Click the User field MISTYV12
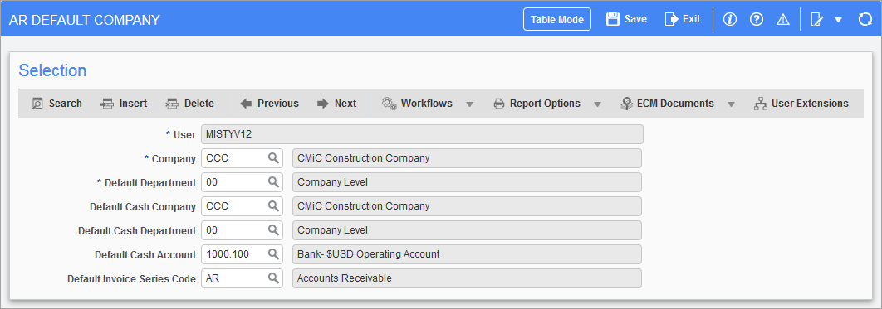 [422, 134]
